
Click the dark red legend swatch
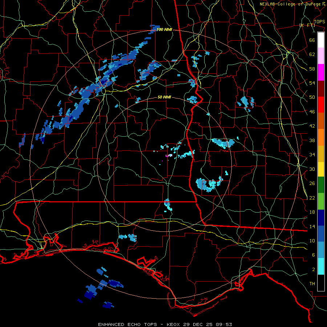321,89
